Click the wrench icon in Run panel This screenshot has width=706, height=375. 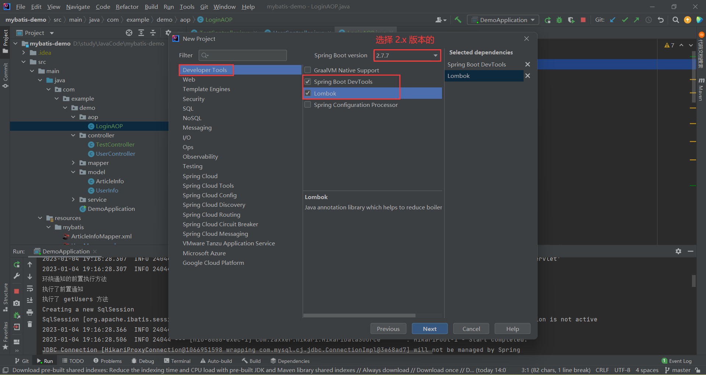tap(17, 276)
